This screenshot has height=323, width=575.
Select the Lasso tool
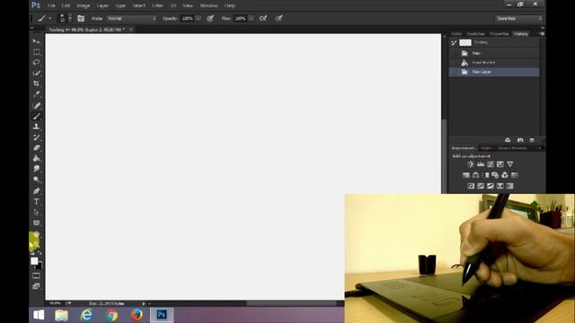[x=36, y=63]
